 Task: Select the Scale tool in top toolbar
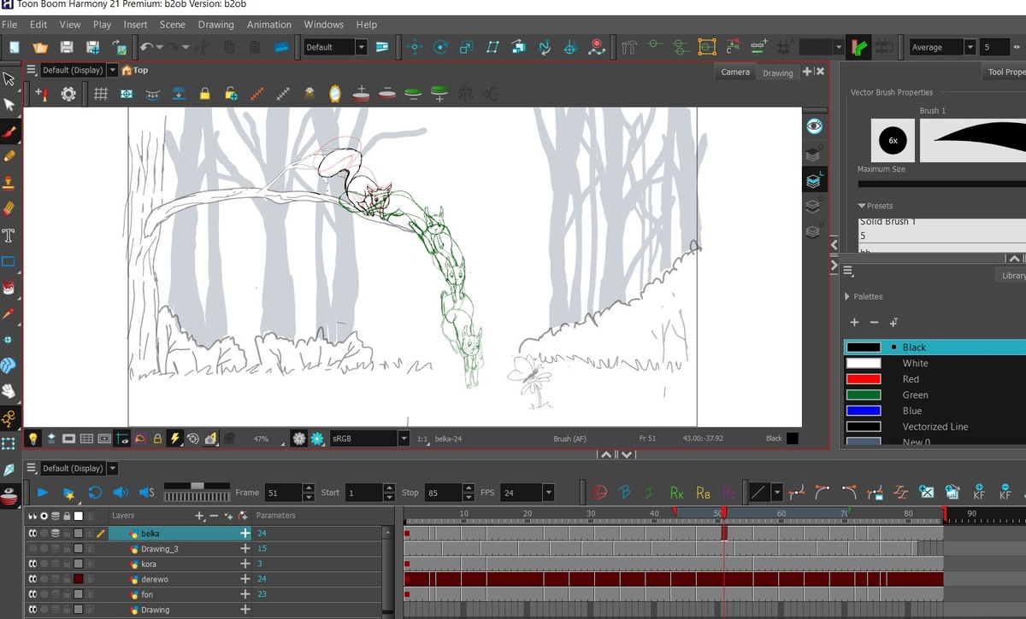tap(467, 48)
